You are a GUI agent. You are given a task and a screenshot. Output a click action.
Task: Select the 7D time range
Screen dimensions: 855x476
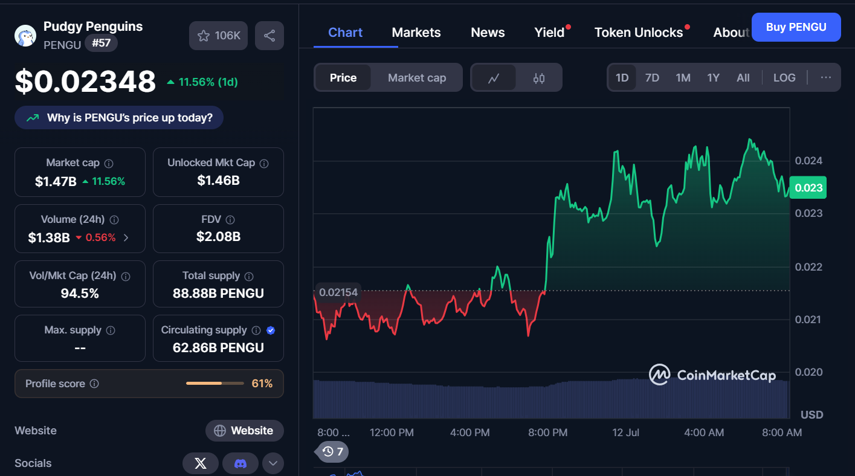(652, 78)
